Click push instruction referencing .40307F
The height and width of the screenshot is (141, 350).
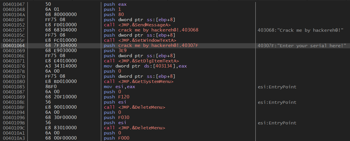[x=151, y=45]
